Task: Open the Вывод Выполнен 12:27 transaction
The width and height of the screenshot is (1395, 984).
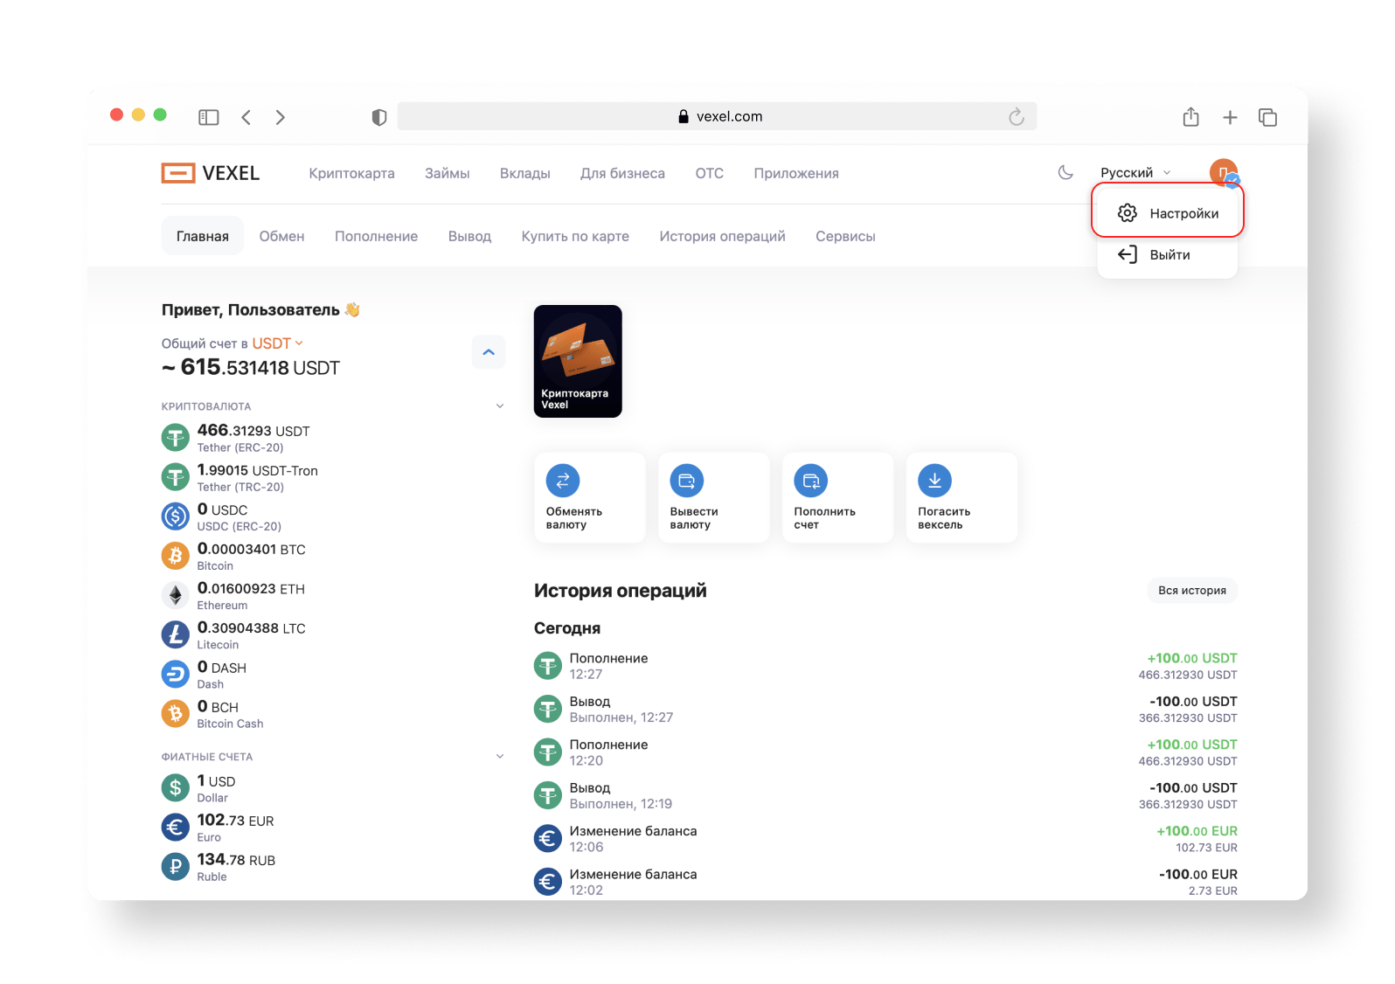Action: [x=885, y=709]
